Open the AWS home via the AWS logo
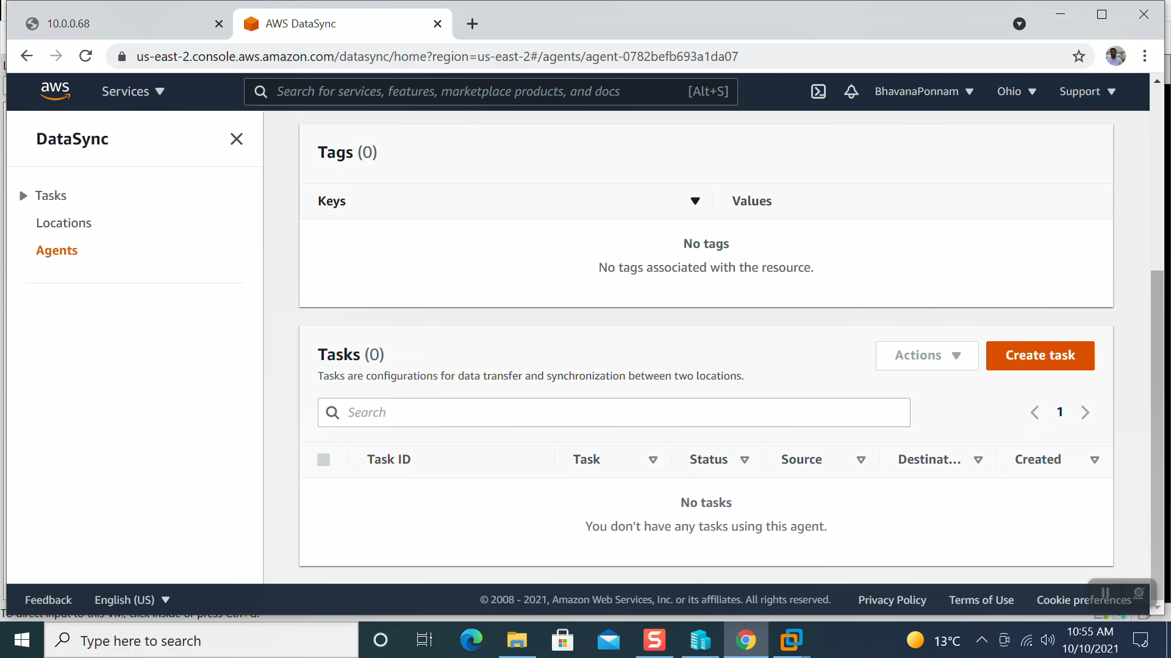The image size is (1171, 658). point(56,91)
